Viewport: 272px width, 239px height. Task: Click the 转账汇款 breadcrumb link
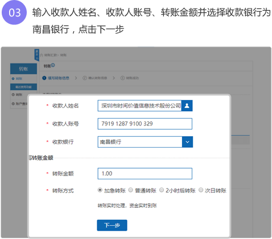51,55
